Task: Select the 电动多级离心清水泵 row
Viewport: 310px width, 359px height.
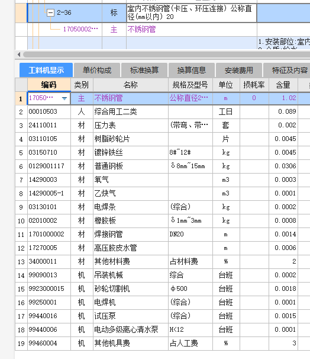Action: point(163,330)
